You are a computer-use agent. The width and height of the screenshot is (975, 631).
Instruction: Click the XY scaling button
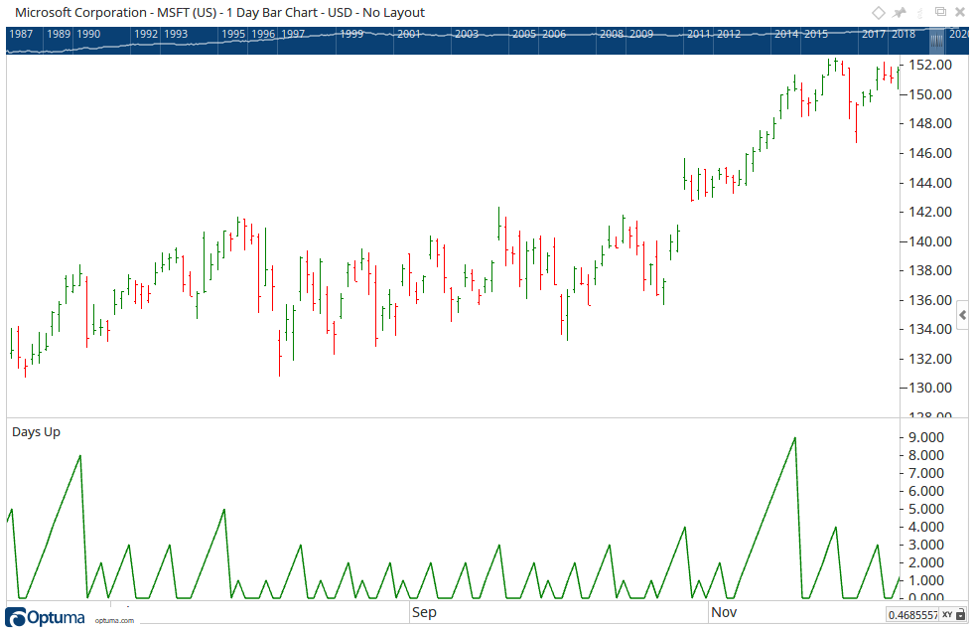tap(947, 615)
